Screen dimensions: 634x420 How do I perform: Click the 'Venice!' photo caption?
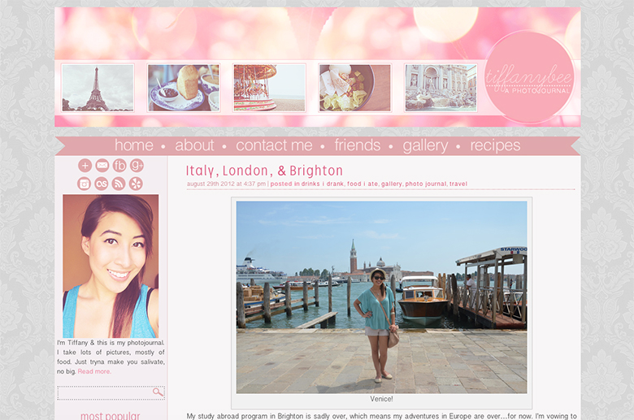pos(381,399)
